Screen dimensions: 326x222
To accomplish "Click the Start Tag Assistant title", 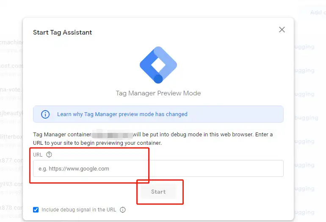I will click(62, 32).
